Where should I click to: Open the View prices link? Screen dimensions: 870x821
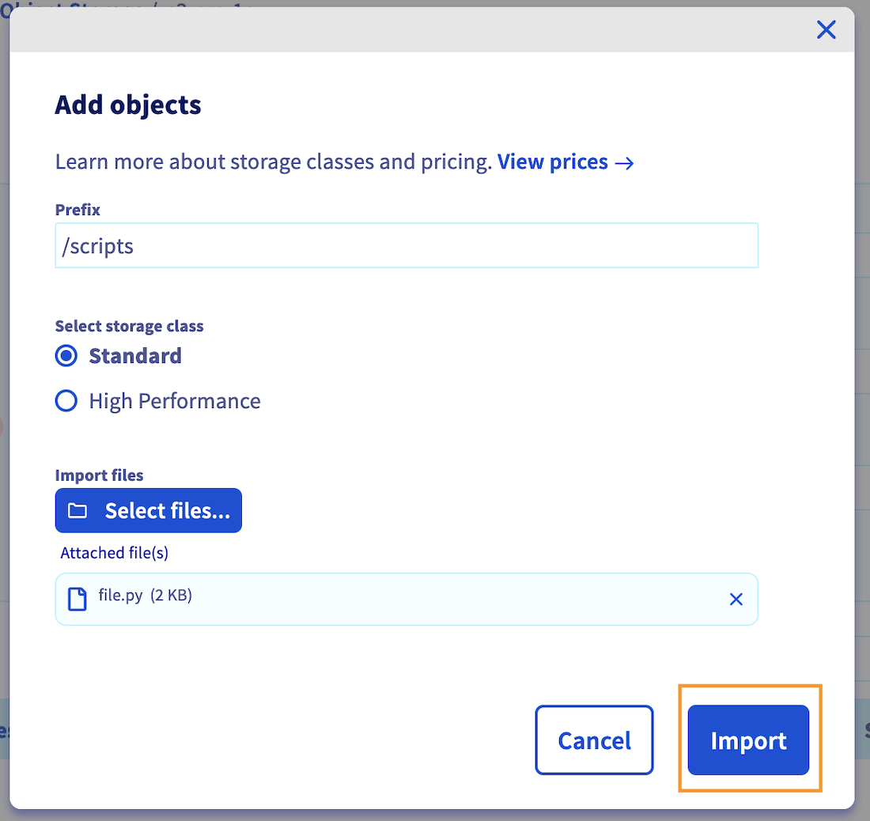click(x=552, y=162)
